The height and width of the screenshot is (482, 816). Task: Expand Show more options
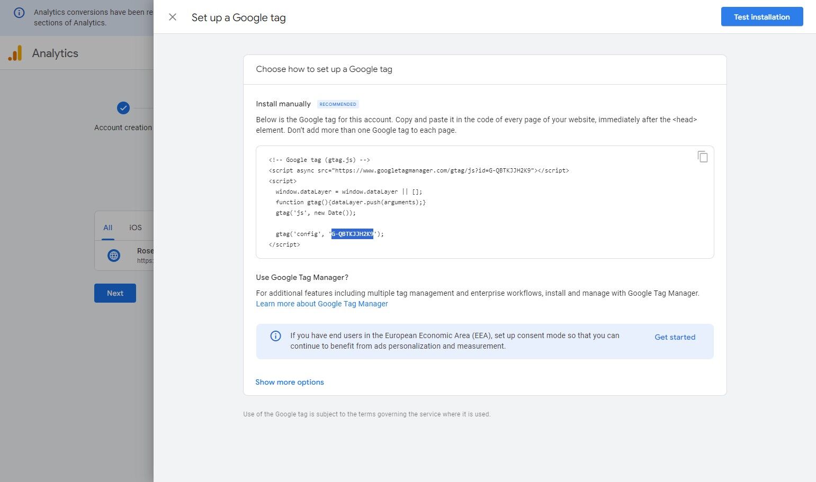[289, 382]
